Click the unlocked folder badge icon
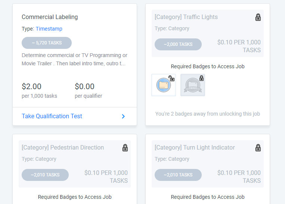Screen dimensions: 285x204 pyautogui.click(x=164, y=85)
